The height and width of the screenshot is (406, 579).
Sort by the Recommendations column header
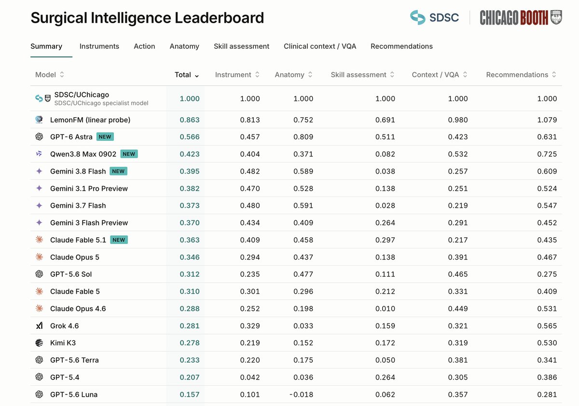pyautogui.click(x=521, y=75)
